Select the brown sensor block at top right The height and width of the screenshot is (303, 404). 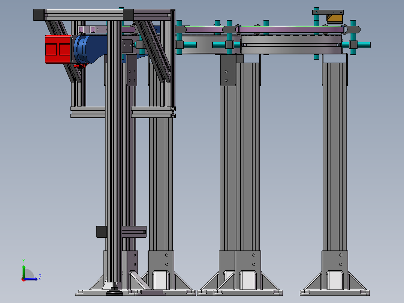(335, 19)
